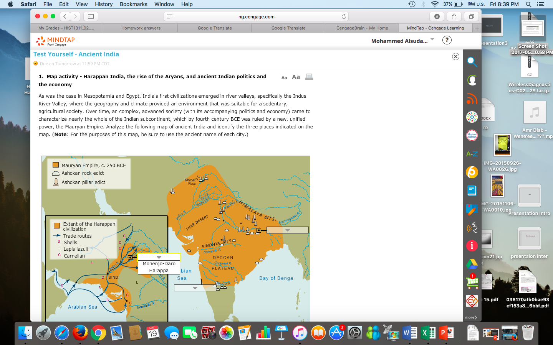The width and height of the screenshot is (553, 345).
Task: Open the MindTap help question mark
Action: point(447,40)
